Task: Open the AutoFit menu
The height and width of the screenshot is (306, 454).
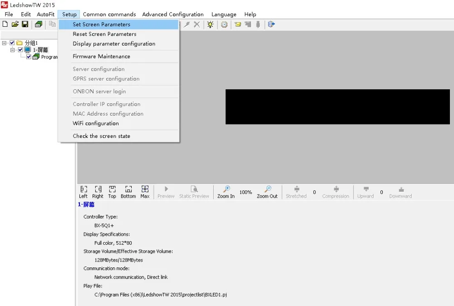Action: (45, 14)
